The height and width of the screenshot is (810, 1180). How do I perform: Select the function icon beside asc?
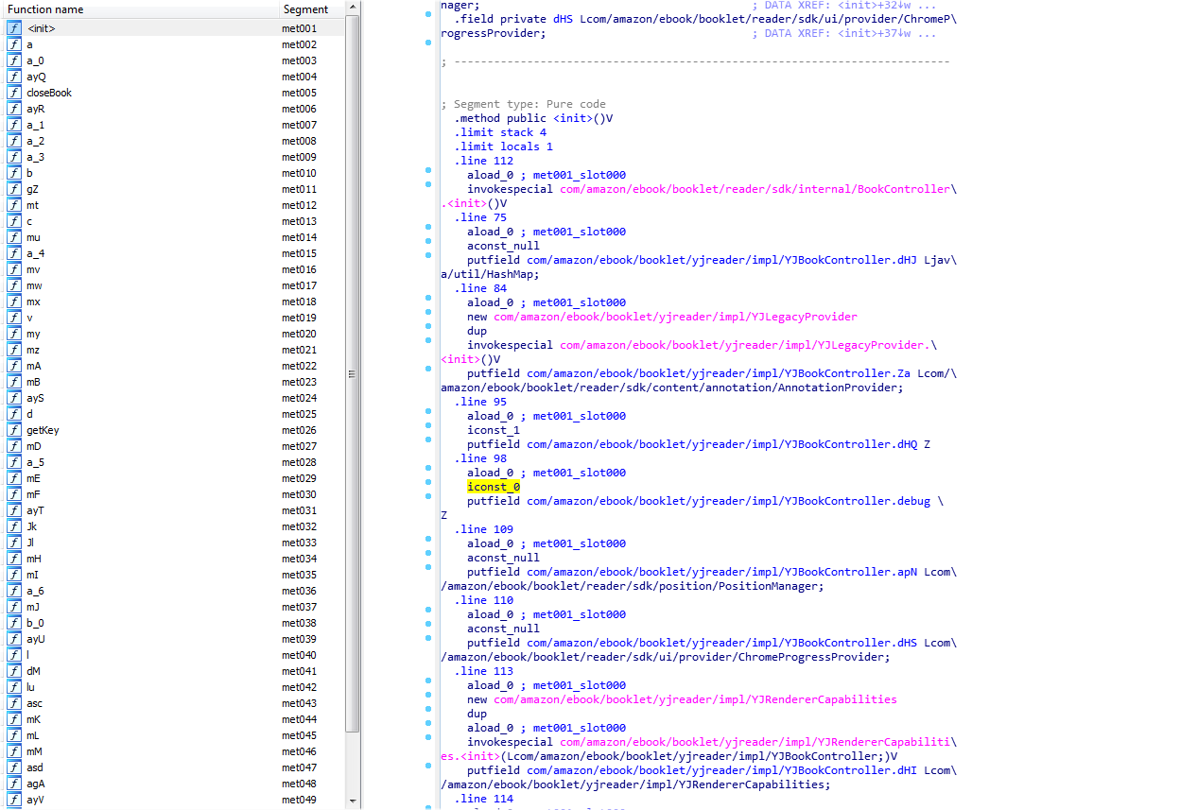14,703
